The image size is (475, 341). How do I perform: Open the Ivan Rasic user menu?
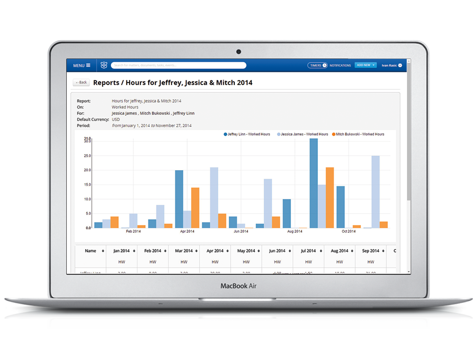click(x=389, y=65)
